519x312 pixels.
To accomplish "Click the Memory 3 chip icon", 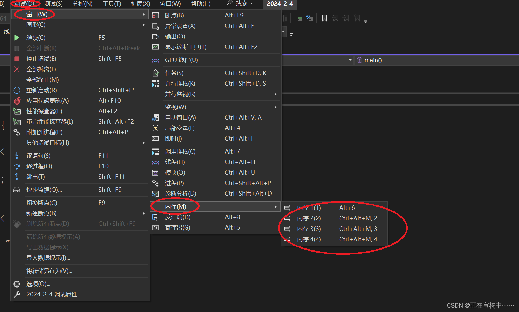I will [x=287, y=229].
